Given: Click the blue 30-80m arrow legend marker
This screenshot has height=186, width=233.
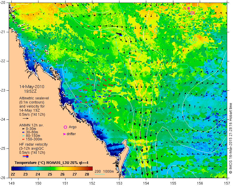Looking at the screenshot, I should pyautogui.click(x=23, y=132).
